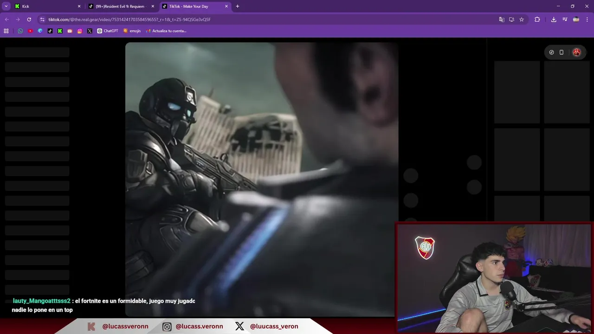Open the tab search dropdown arrow
The height and width of the screenshot is (334, 594).
6,6
